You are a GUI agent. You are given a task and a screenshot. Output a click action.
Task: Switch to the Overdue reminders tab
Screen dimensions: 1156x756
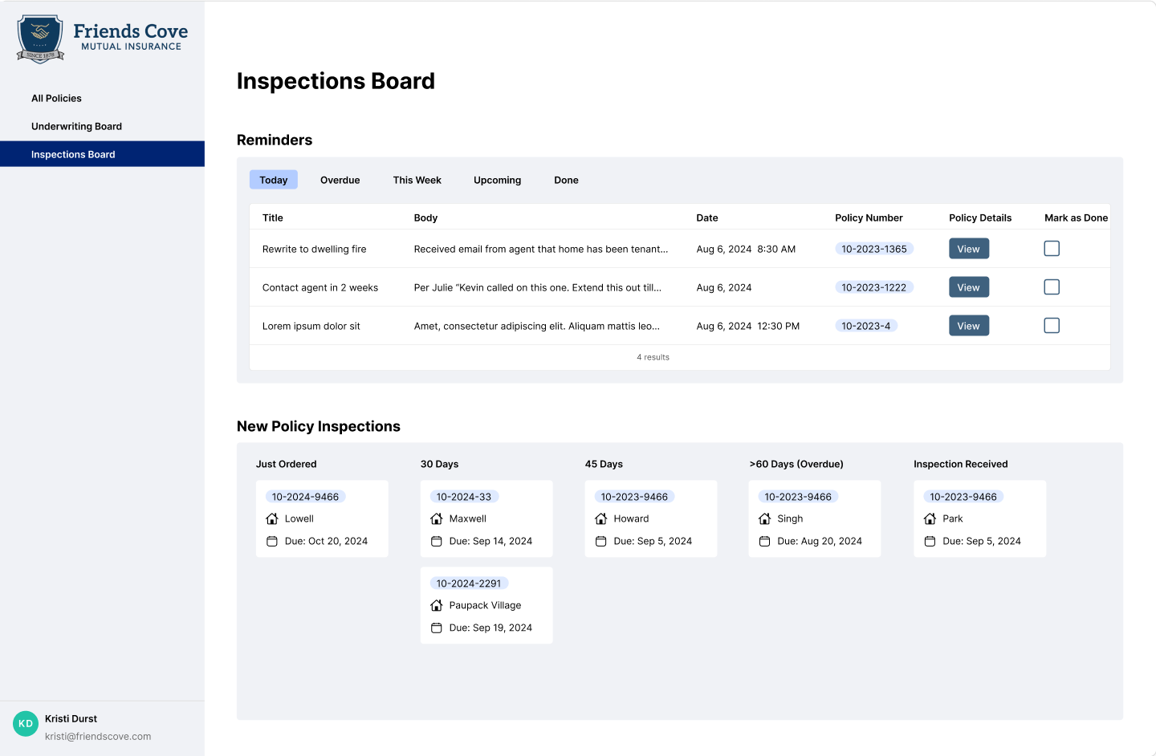(x=340, y=181)
